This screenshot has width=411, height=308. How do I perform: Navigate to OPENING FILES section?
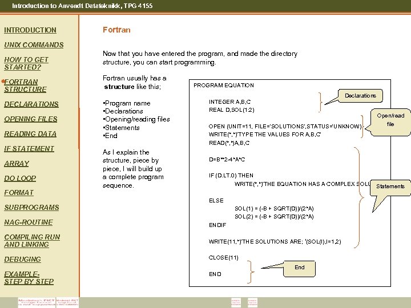click(x=31, y=119)
